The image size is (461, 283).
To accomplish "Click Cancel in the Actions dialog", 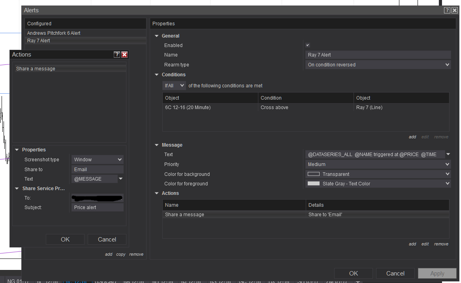I will coord(107,240).
